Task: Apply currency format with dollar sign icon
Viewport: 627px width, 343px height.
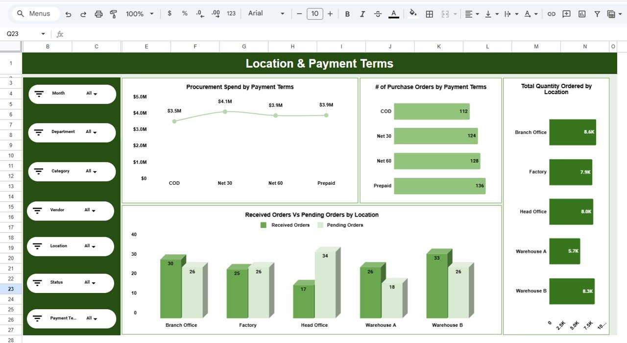Action: click(x=169, y=13)
